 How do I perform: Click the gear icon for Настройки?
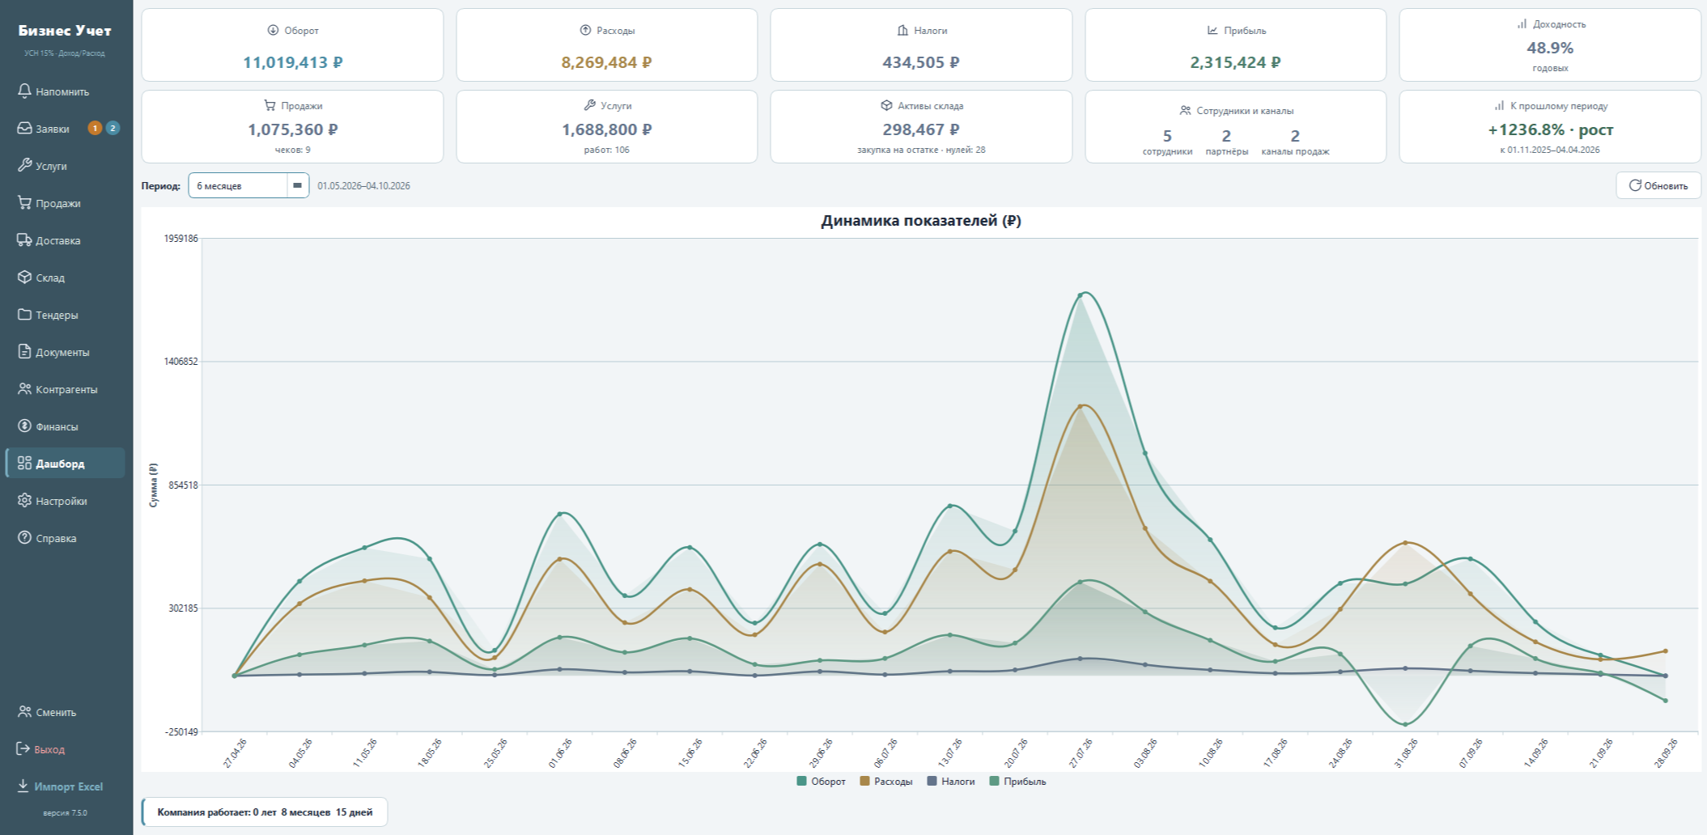tap(24, 501)
